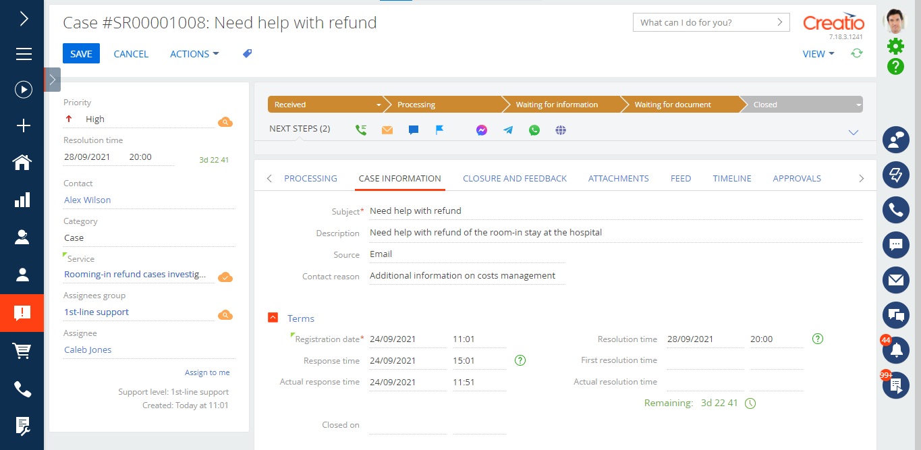Image resolution: width=921 pixels, height=450 pixels.
Task: Click the Assign to me link
Action: (207, 372)
